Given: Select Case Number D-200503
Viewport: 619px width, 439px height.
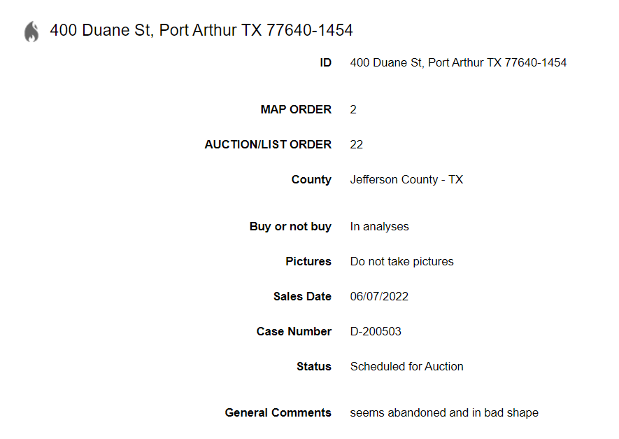Looking at the screenshot, I should click(x=376, y=331).
